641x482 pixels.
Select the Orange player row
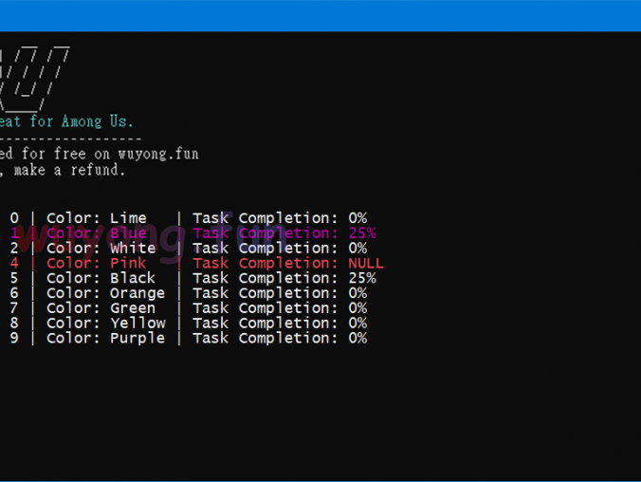[188, 294]
